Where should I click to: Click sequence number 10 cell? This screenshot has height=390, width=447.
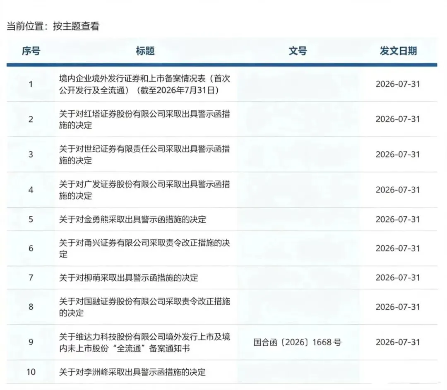click(x=31, y=372)
